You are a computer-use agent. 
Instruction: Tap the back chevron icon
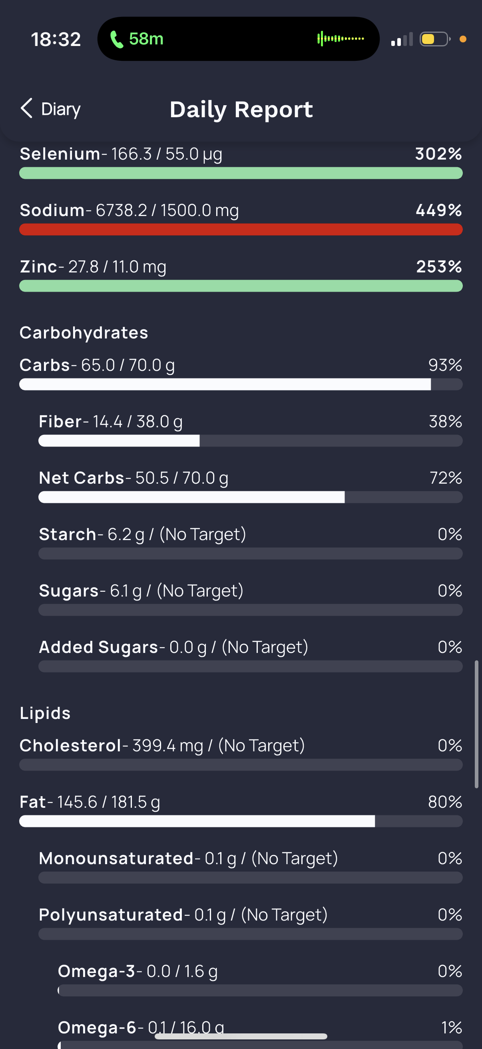26,108
